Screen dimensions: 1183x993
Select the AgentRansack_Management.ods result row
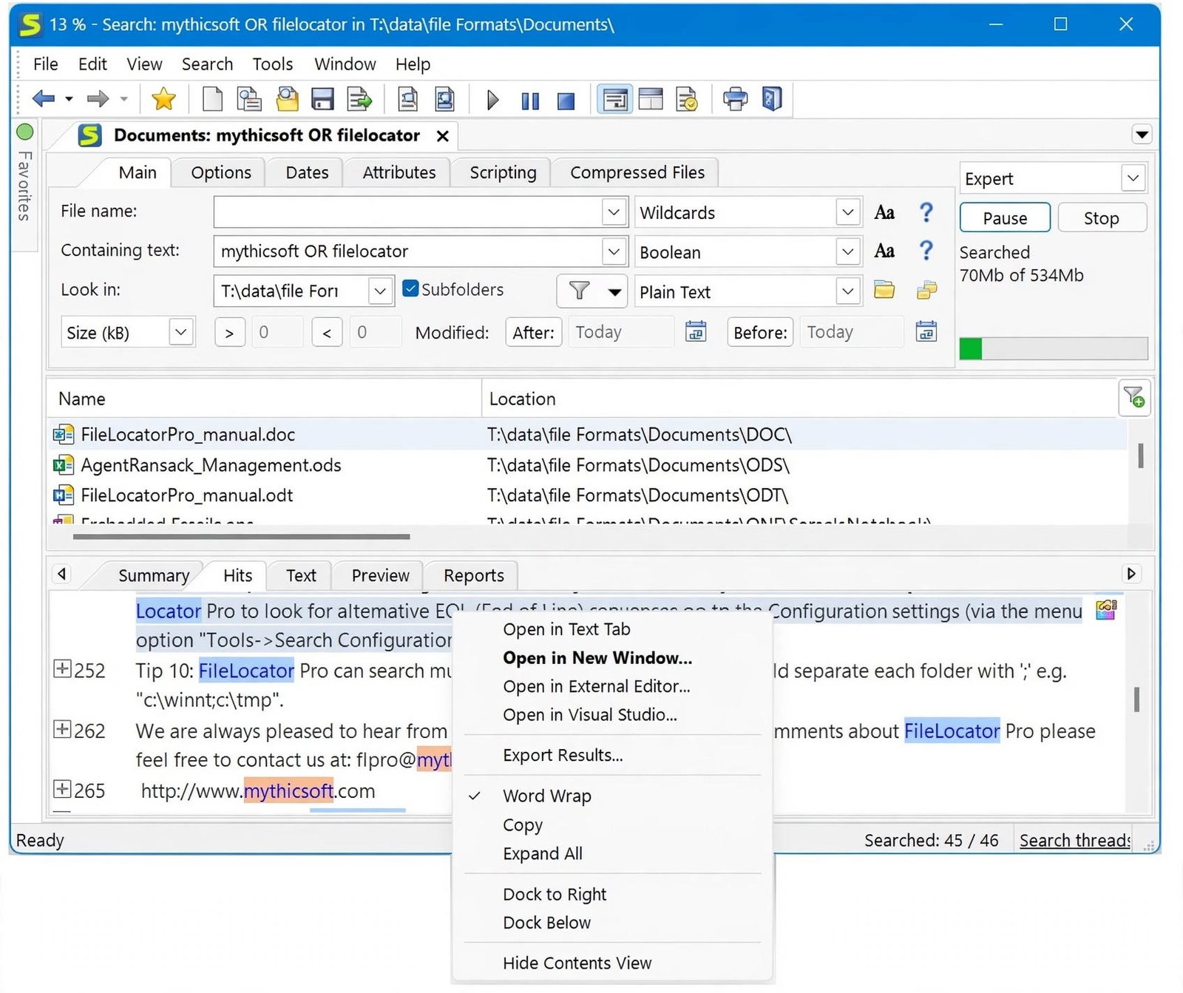(588, 465)
